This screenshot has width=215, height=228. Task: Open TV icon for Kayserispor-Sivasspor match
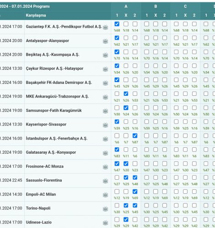[x=105, y=125]
